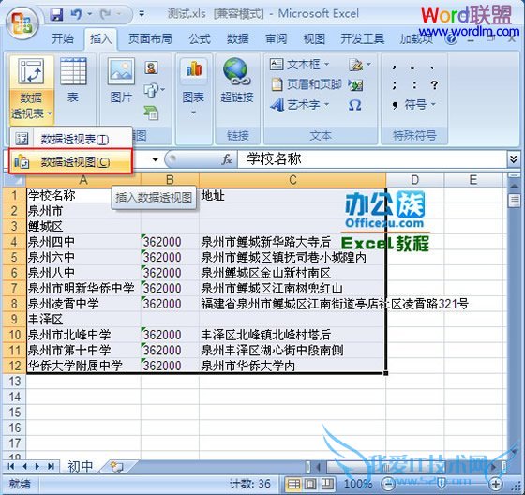This screenshot has width=525, height=495.
Task: Choose 数据透视表(T) menu entry
Action: tap(71, 140)
